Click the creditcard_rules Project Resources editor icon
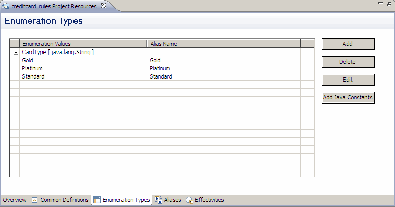Screen dimensions: 395x207 coord(6,6)
